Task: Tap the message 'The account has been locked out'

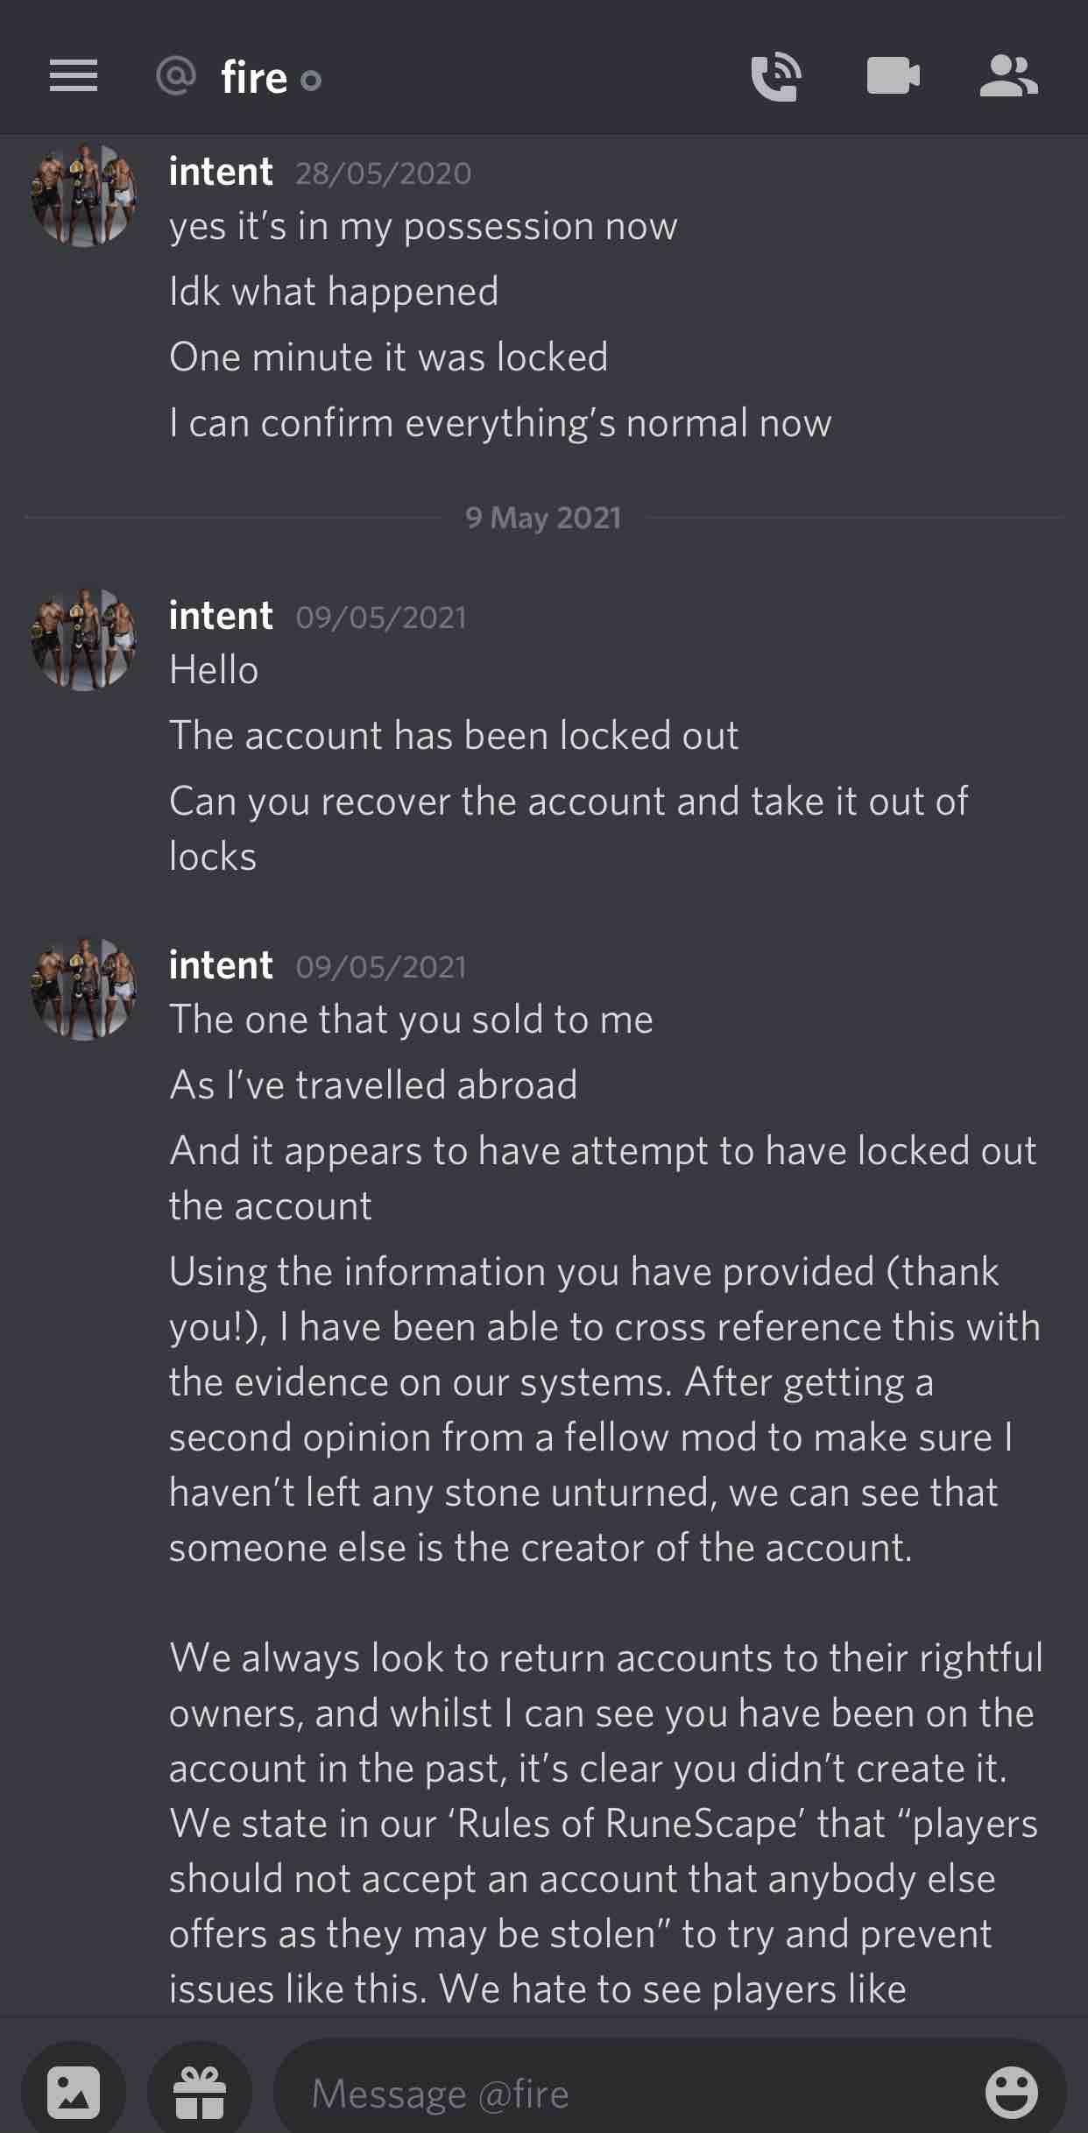Action: click(454, 736)
